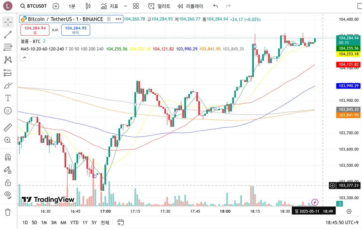The image size is (362, 229).
Task: Click the blue buy price button
Action: pyautogui.click(x=75, y=30)
